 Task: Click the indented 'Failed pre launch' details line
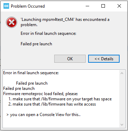pos(32,83)
